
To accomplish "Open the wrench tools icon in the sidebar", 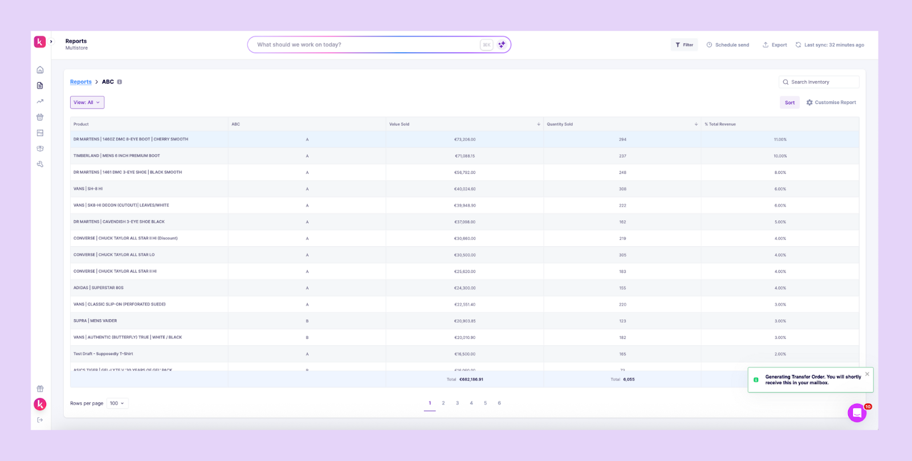I will 40,164.
